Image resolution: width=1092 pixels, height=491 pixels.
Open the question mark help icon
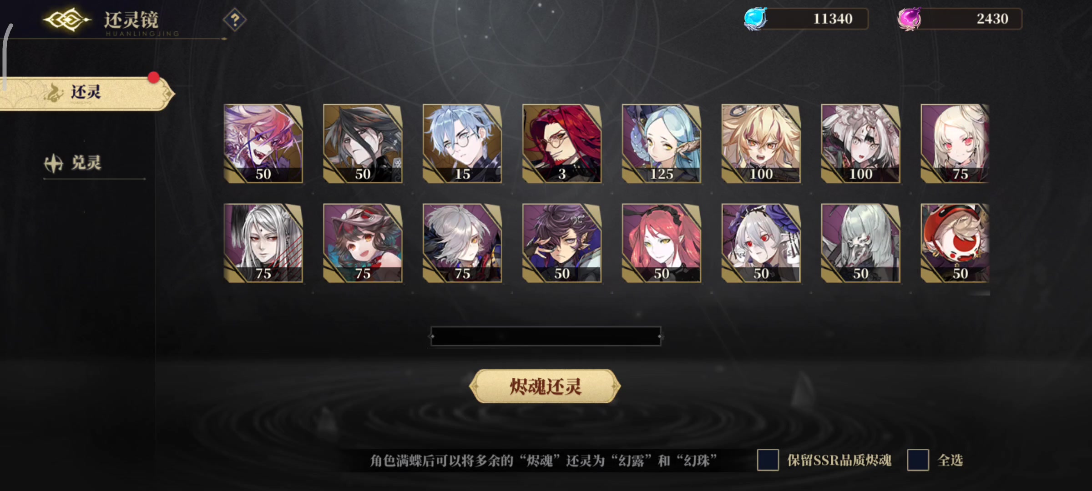click(235, 20)
